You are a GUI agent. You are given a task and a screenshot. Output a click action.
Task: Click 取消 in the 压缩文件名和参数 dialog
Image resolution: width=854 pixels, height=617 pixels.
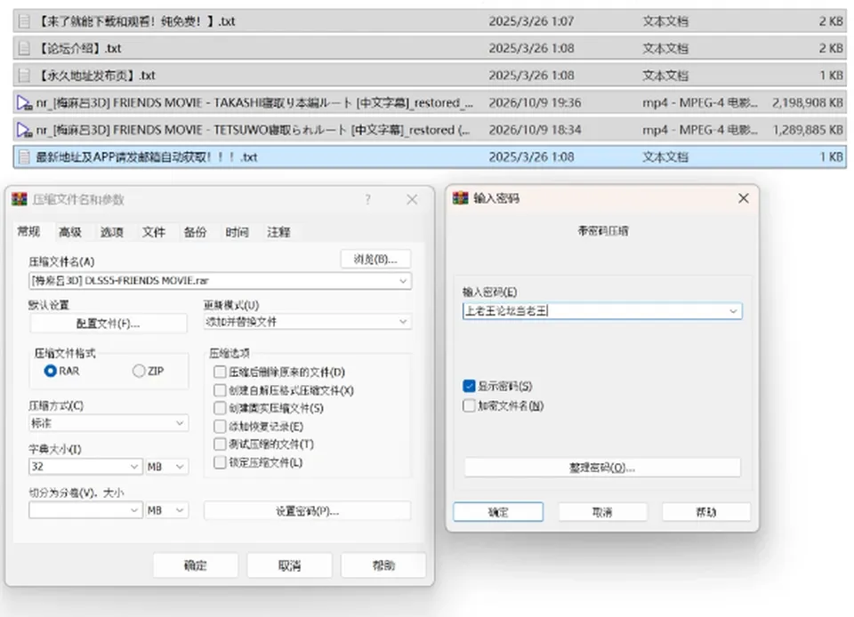coord(289,565)
